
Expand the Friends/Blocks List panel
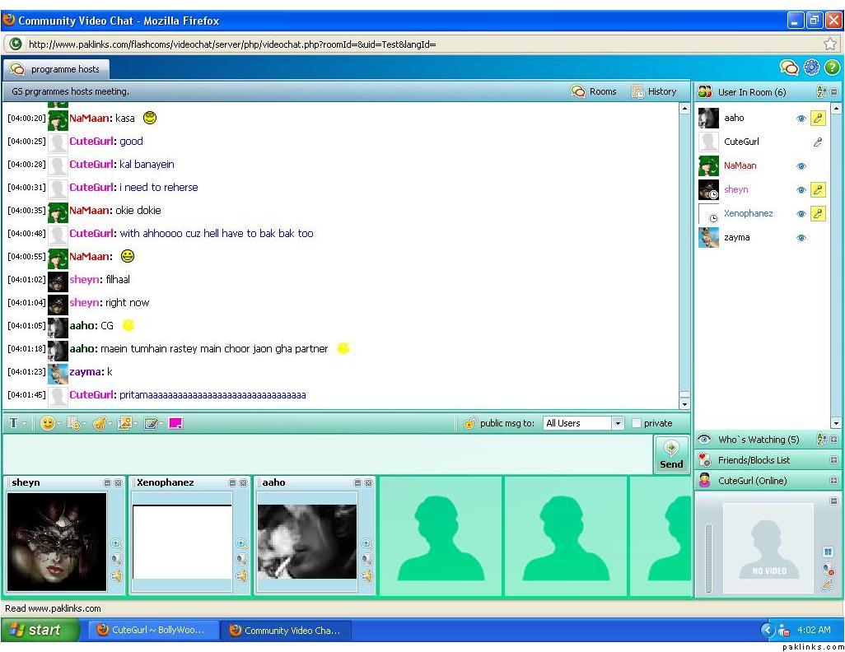click(833, 460)
